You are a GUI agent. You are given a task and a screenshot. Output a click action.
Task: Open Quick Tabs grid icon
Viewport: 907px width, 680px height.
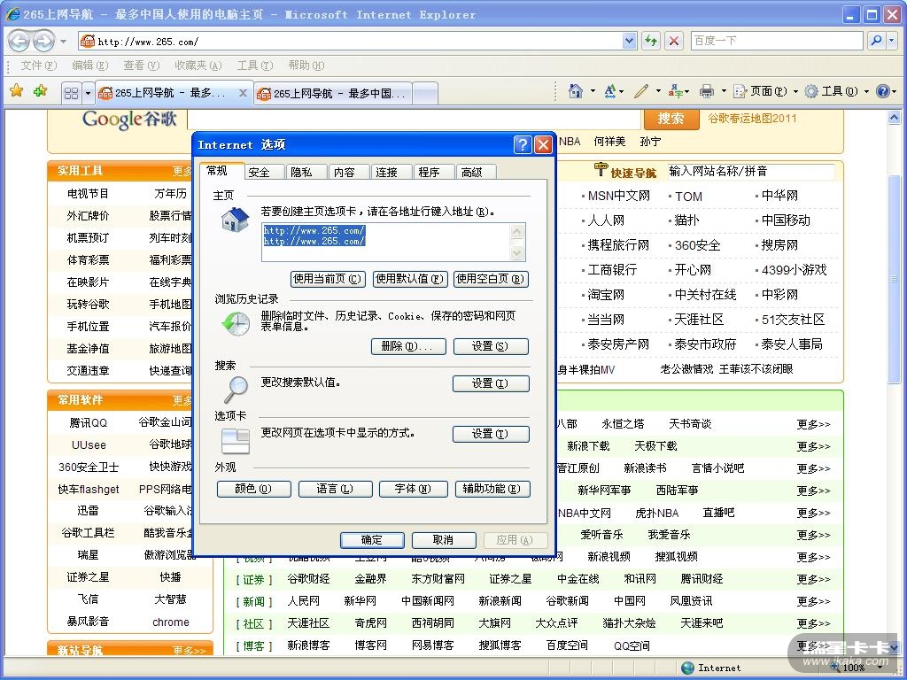tap(71, 92)
